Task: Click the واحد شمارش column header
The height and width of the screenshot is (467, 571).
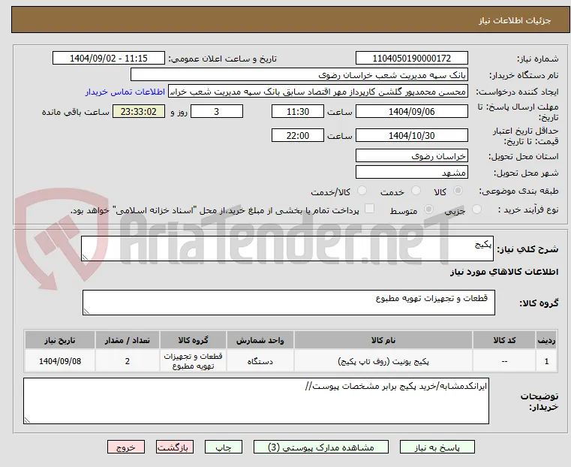Action: [x=260, y=340]
